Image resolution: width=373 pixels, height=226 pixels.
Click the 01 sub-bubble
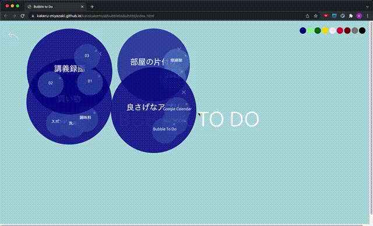pyautogui.click(x=90, y=82)
